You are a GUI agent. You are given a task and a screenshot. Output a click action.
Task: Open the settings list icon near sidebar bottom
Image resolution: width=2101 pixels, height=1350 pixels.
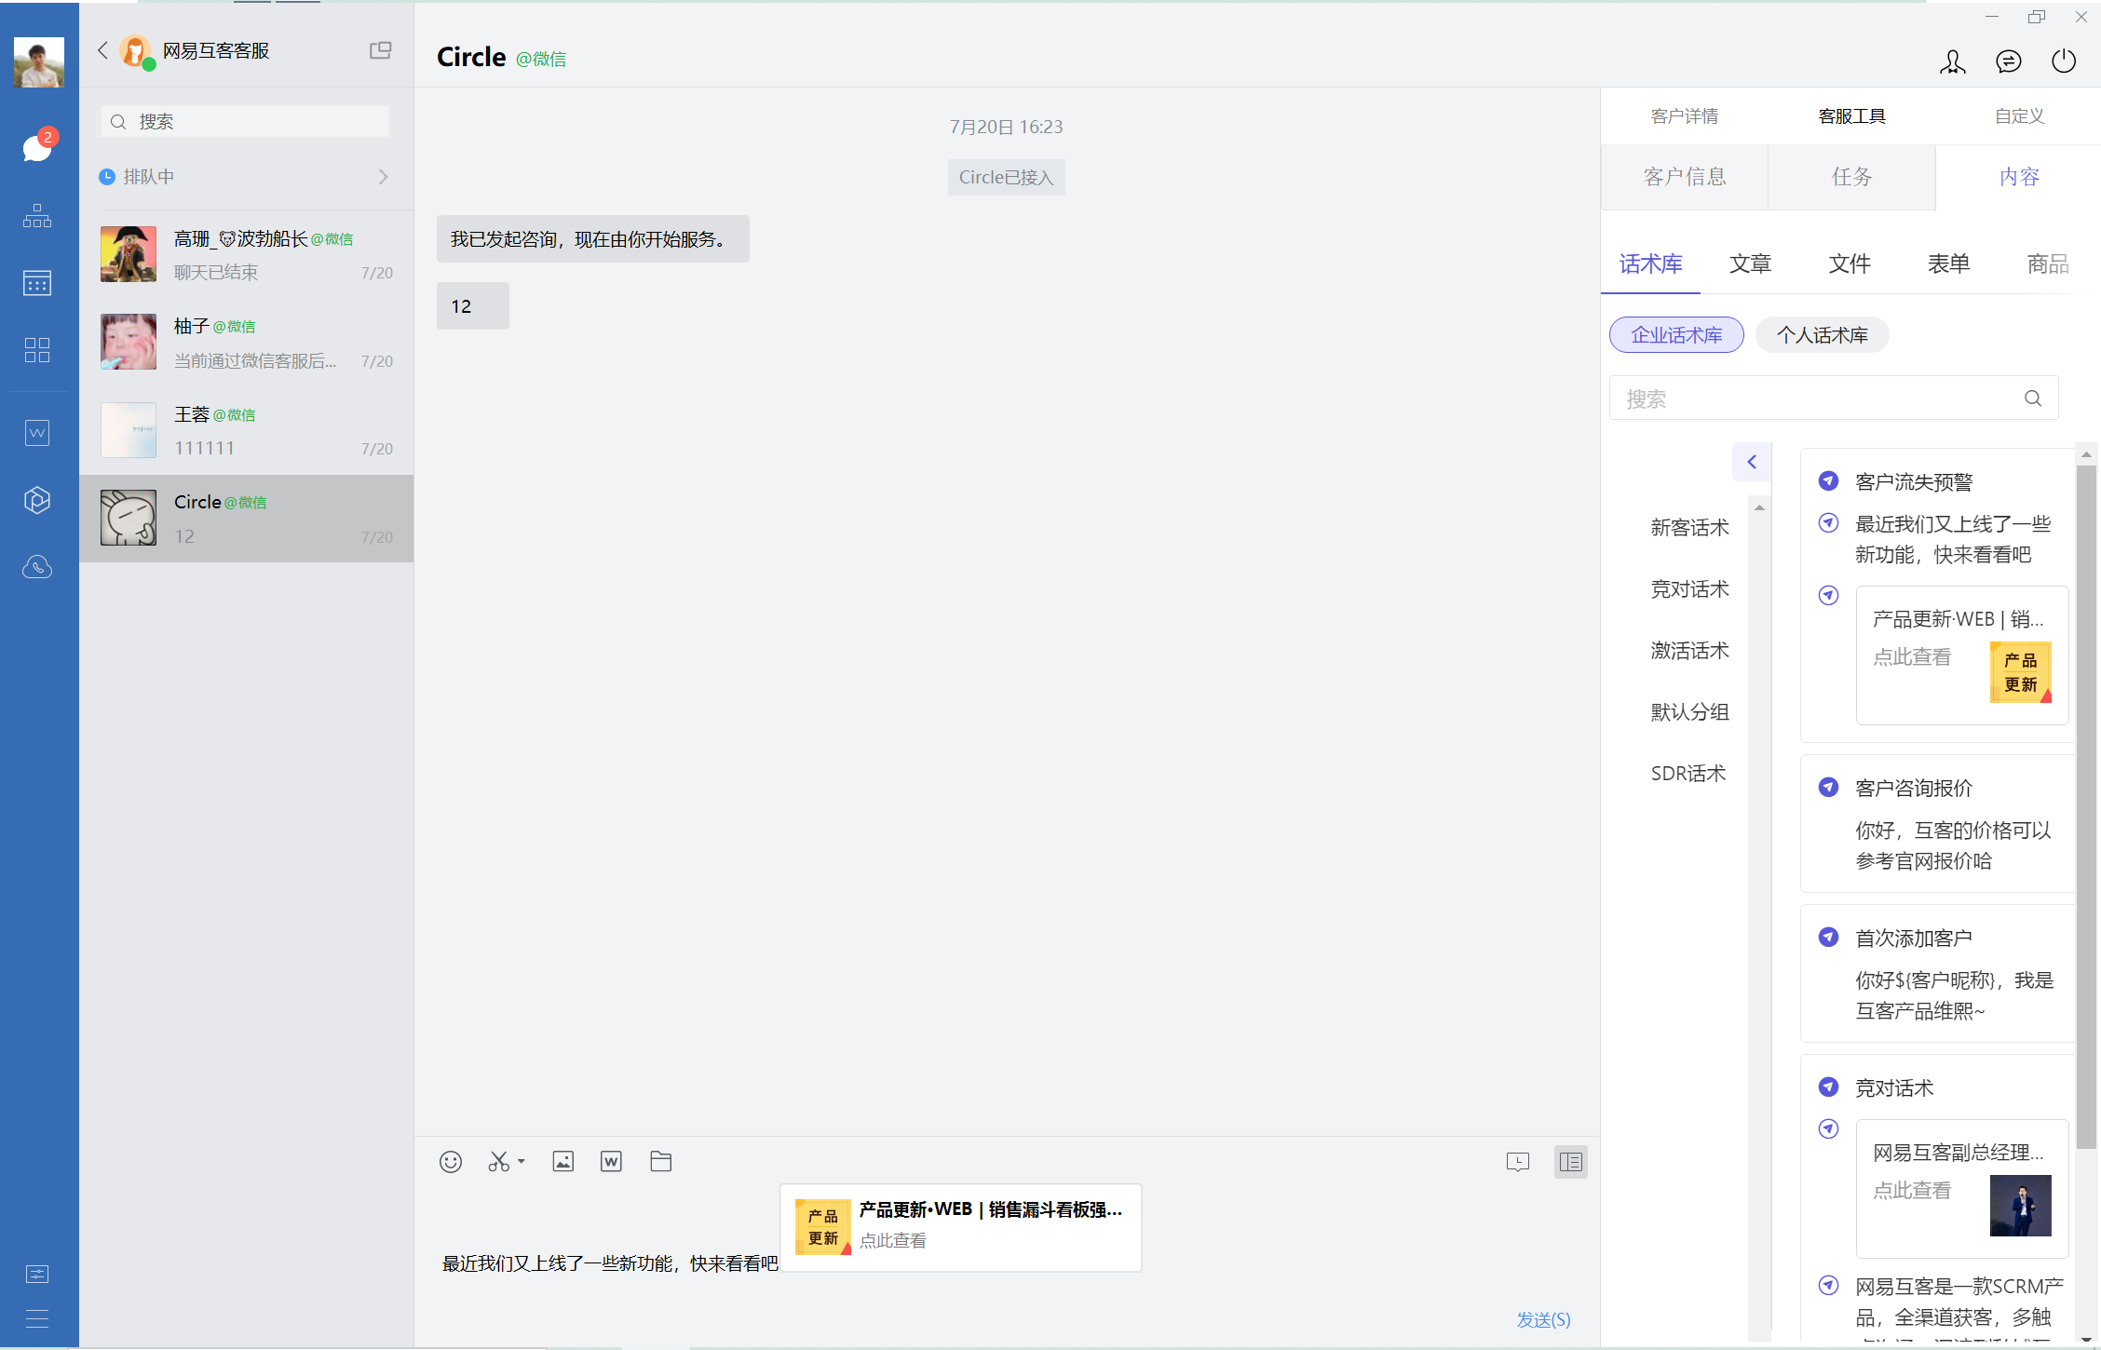click(37, 1274)
